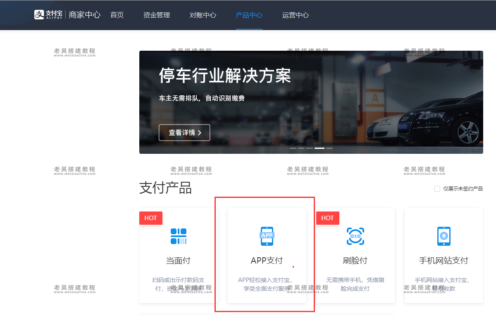
Task: Click the 查看详情 button on parking banner
Action: pos(184,132)
